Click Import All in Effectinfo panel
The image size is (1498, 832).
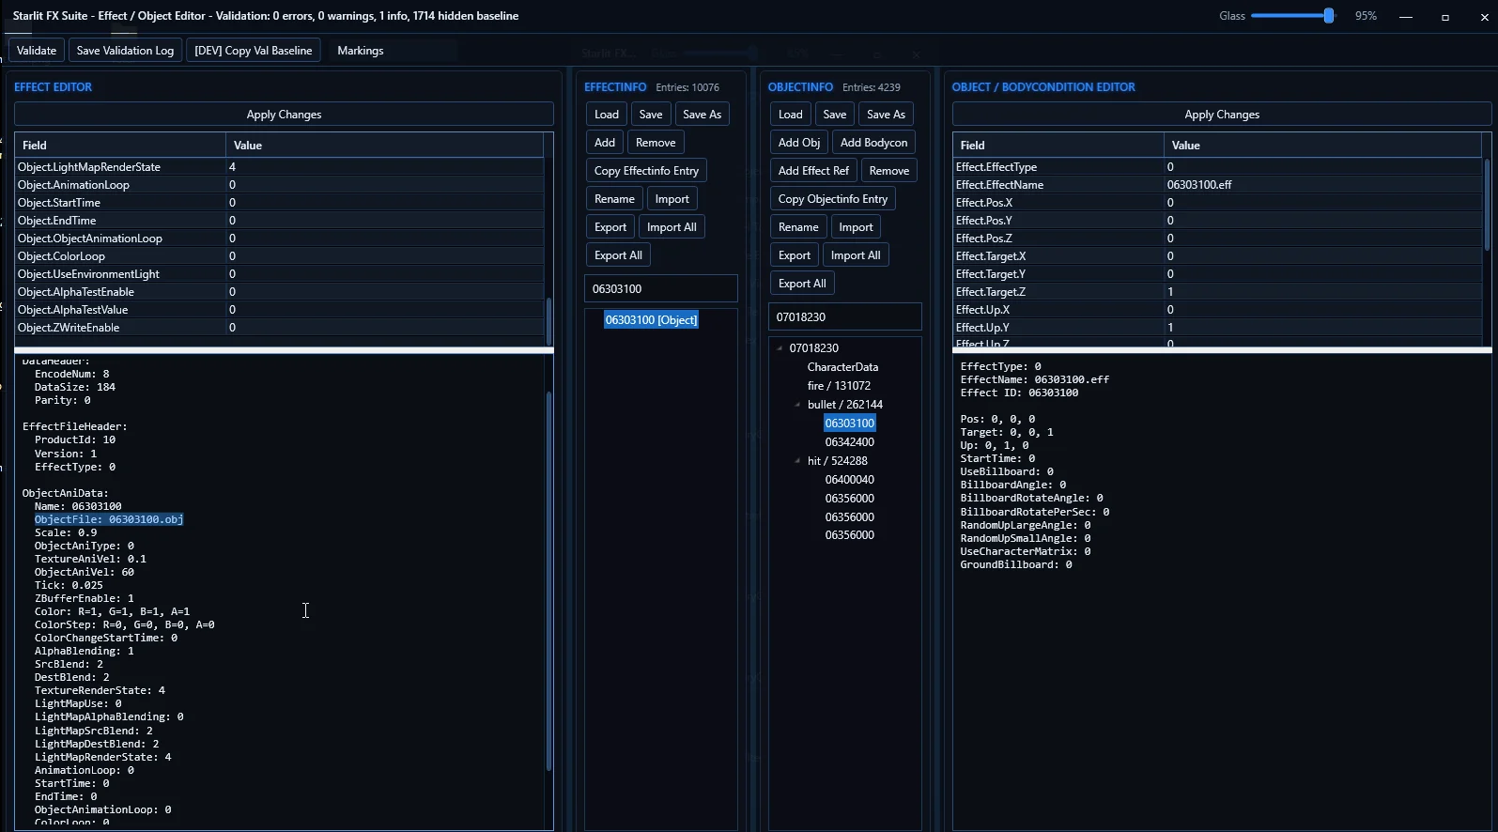672,227
